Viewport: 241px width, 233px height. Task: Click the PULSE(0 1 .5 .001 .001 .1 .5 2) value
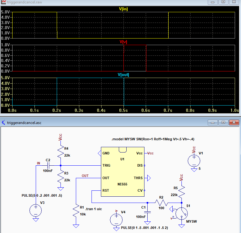click(144, 228)
